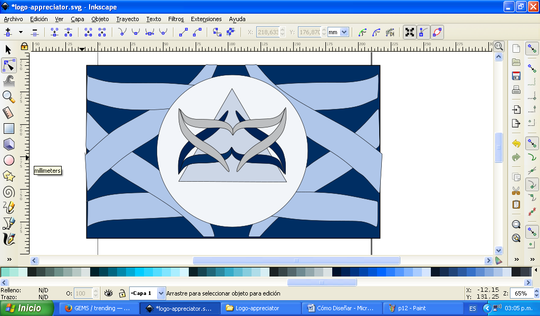Join selected nodes
The width and height of the screenshot is (540, 316).
pyautogui.click(x=54, y=32)
